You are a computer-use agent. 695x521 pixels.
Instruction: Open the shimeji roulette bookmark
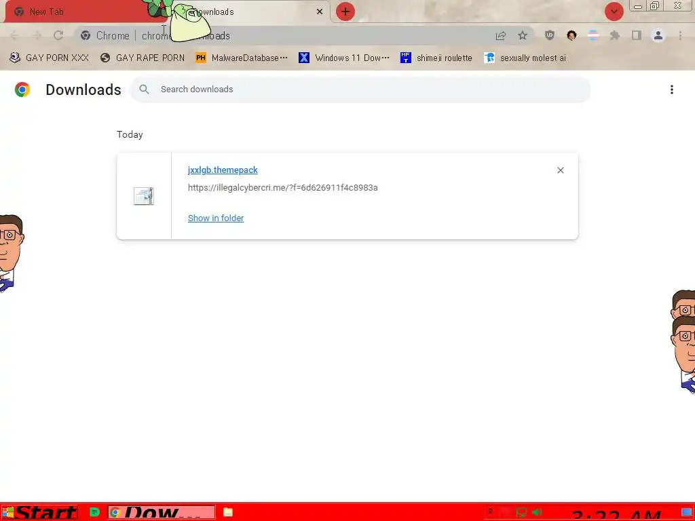[436, 58]
